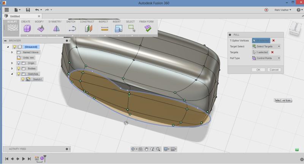Toggle visibility lightbulb for Origin folder
The height and width of the screenshot is (164, 304).
pyautogui.click(x=18, y=63)
